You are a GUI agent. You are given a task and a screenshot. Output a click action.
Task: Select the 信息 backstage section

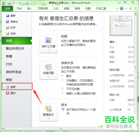coord(17,41)
